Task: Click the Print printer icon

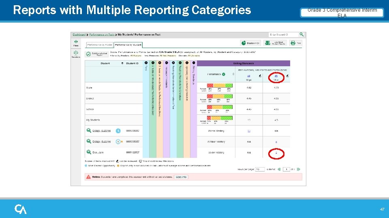Action: tap(293, 43)
